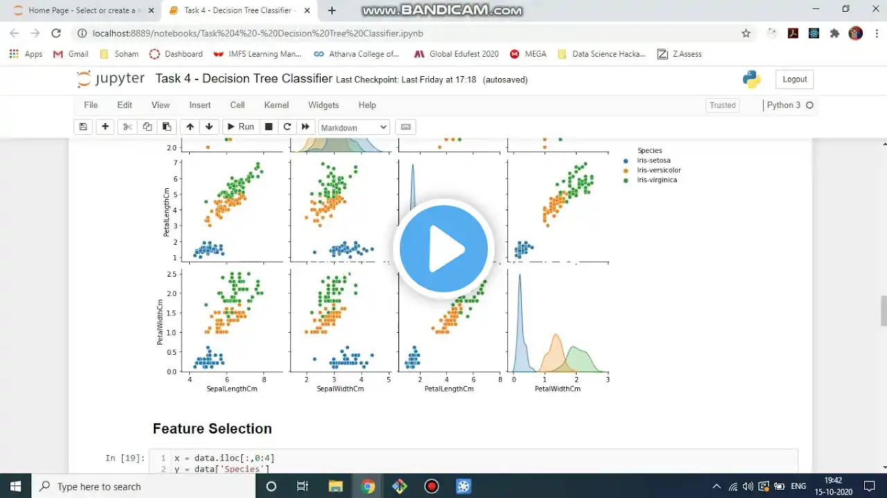Rename the notebook title Task 4 - Decision Tree Classifier
Viewport: 887px width, 498px height.
click(244, 78)
